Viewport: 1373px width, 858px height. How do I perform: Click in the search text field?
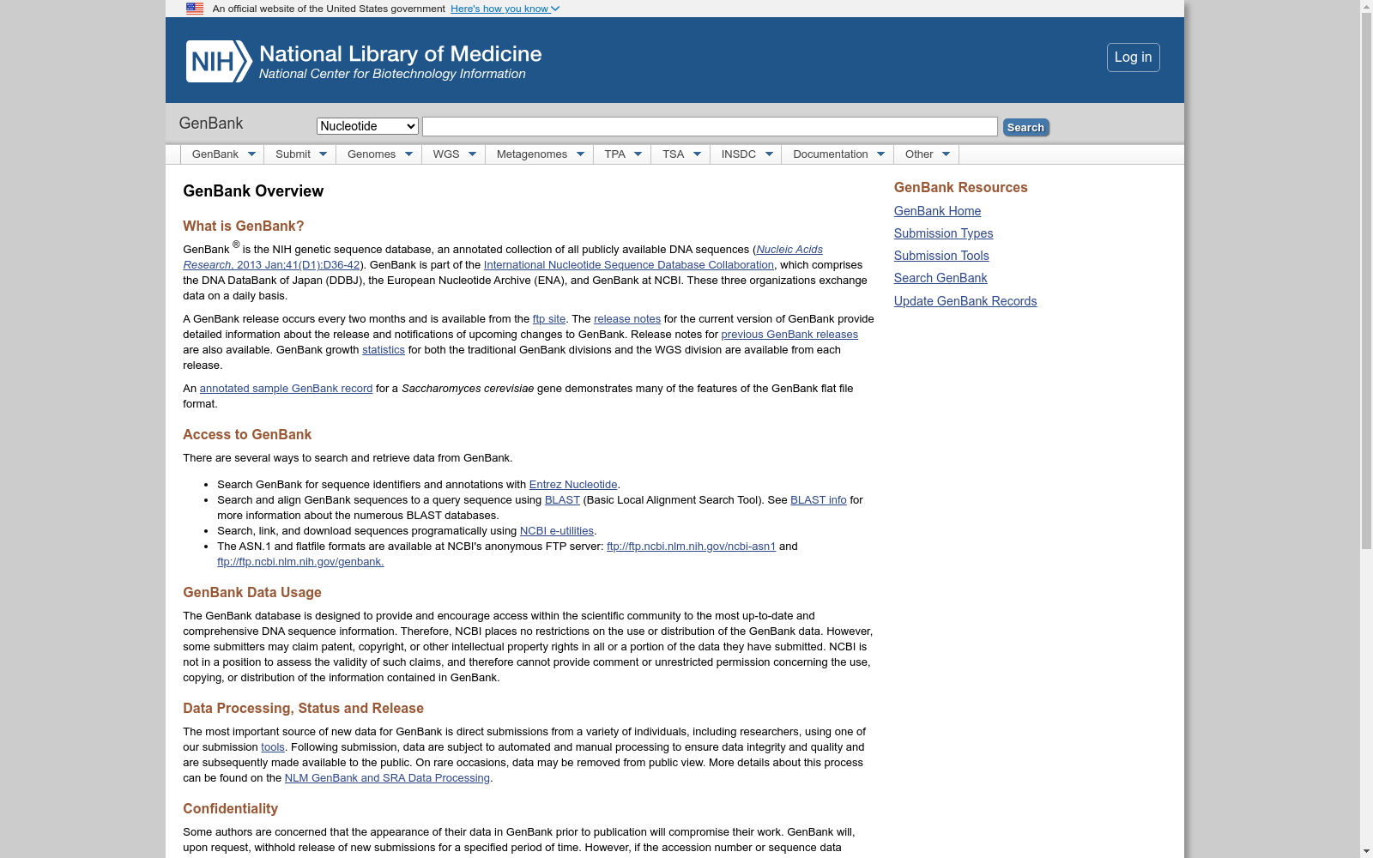[x=710, y=127]
